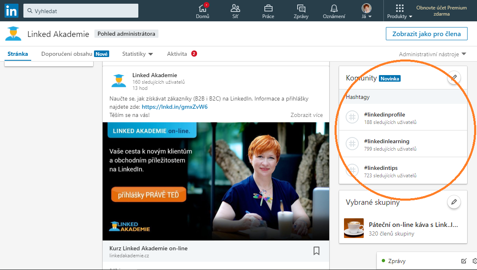Click Obnovte účet Premium zdarma link
Image resolution: width=477 pixels, height=270 pixels.
pos(441,11)
